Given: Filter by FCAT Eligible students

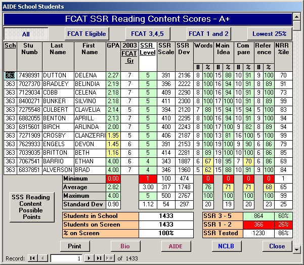Looking at the screenshot, I should tap(86, 34).
